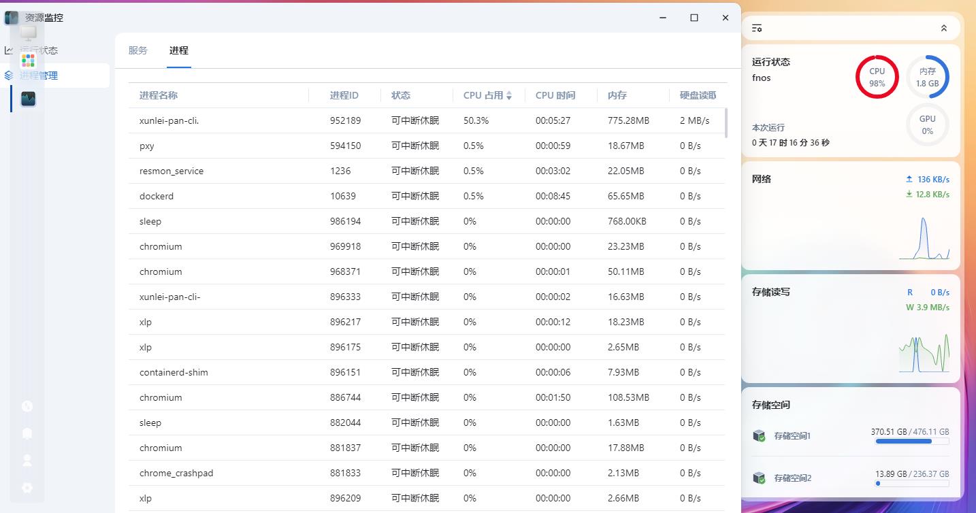Click process ID 968371
This screenshot has width=976, height=513.
click(x=346, y=271)
